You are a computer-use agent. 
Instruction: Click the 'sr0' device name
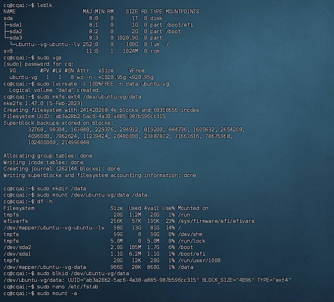point(8,51)
